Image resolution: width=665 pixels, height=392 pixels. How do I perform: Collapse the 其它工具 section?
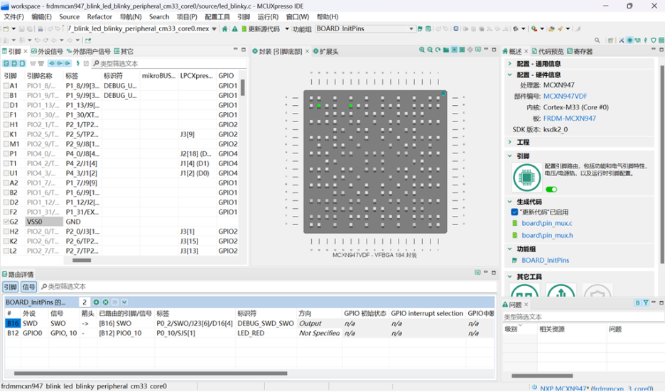(x=510, y=277)
